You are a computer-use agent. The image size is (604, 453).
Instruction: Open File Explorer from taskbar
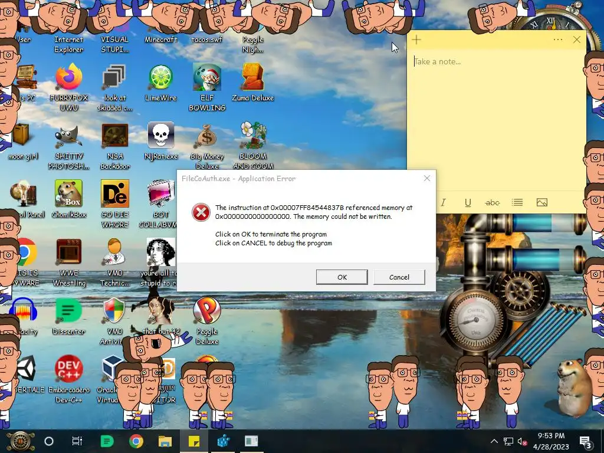(165, 441)
